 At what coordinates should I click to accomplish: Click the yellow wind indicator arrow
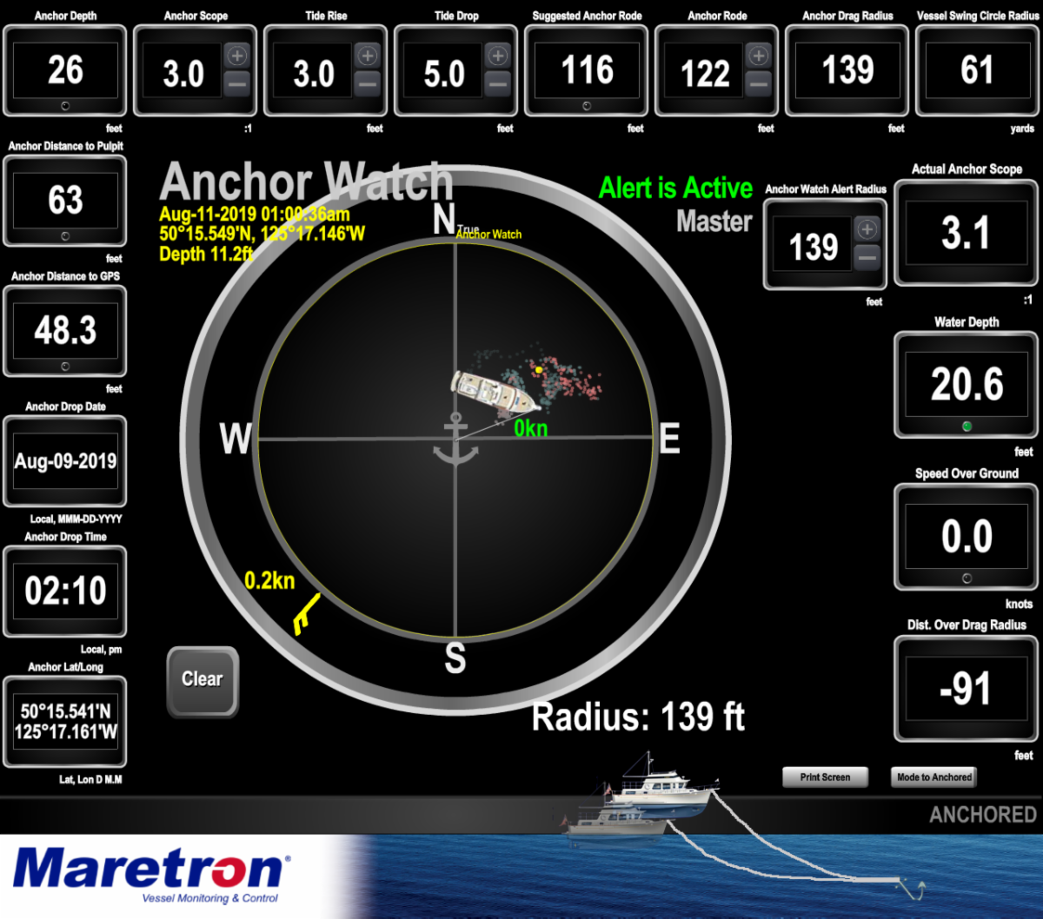[x=305, y=614]
